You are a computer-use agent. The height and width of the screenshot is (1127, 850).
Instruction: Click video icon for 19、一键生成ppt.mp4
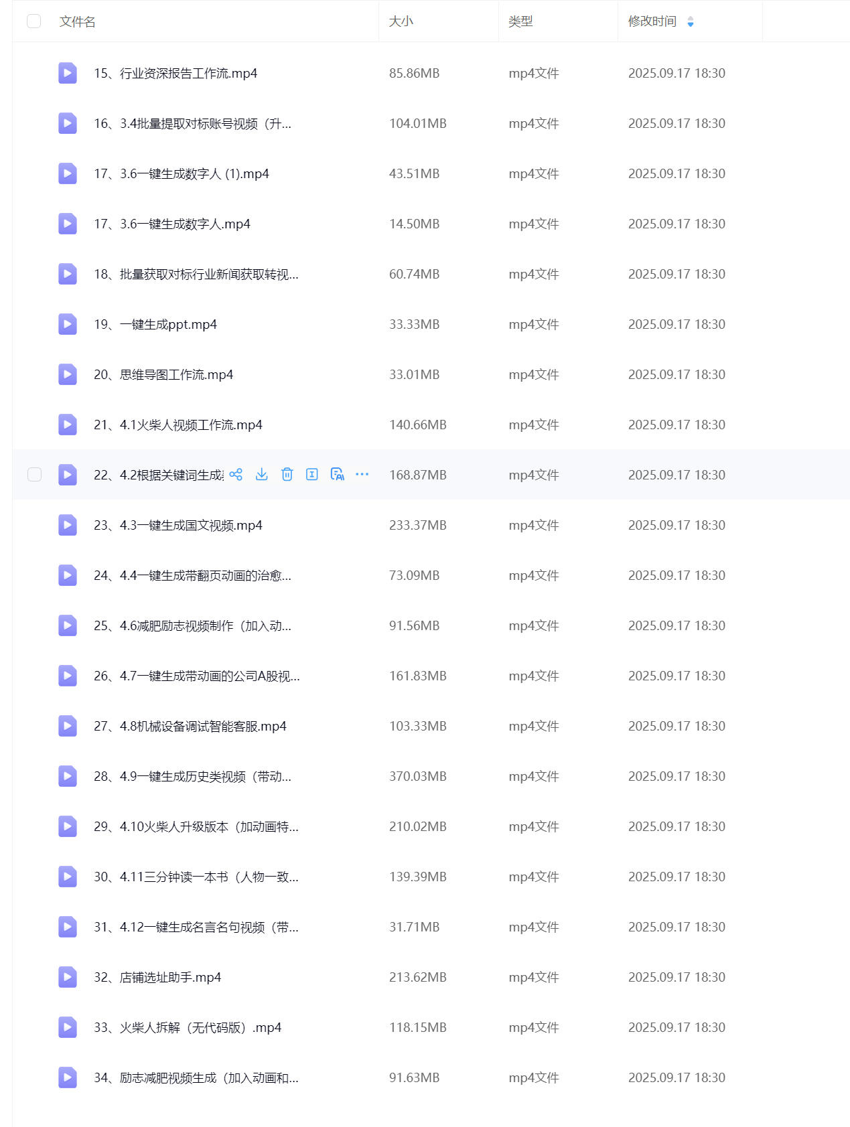68,324
